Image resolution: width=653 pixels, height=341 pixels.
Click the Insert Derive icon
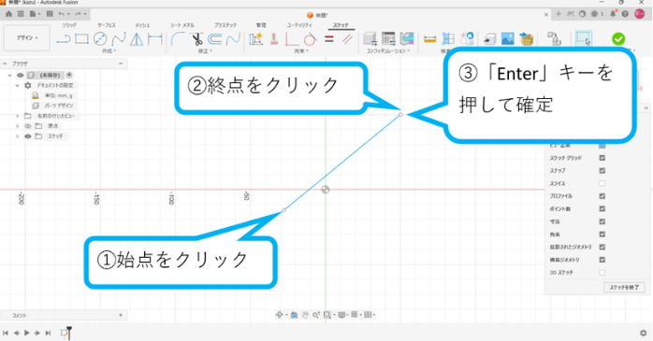point(489,39)
